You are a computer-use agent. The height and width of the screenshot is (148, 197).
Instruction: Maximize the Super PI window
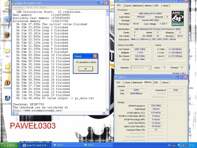(102, 3)
